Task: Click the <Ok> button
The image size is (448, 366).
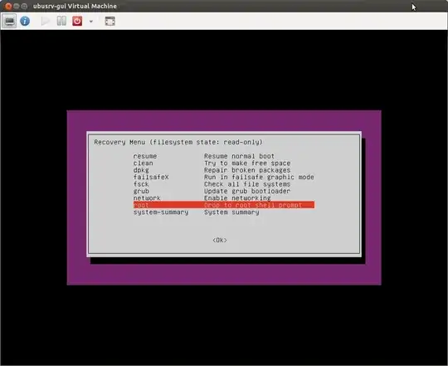Action: pos(220,241)
